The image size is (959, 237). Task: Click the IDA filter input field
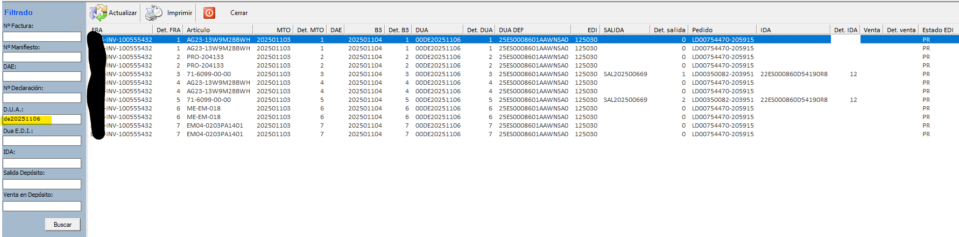click(42, 163)
